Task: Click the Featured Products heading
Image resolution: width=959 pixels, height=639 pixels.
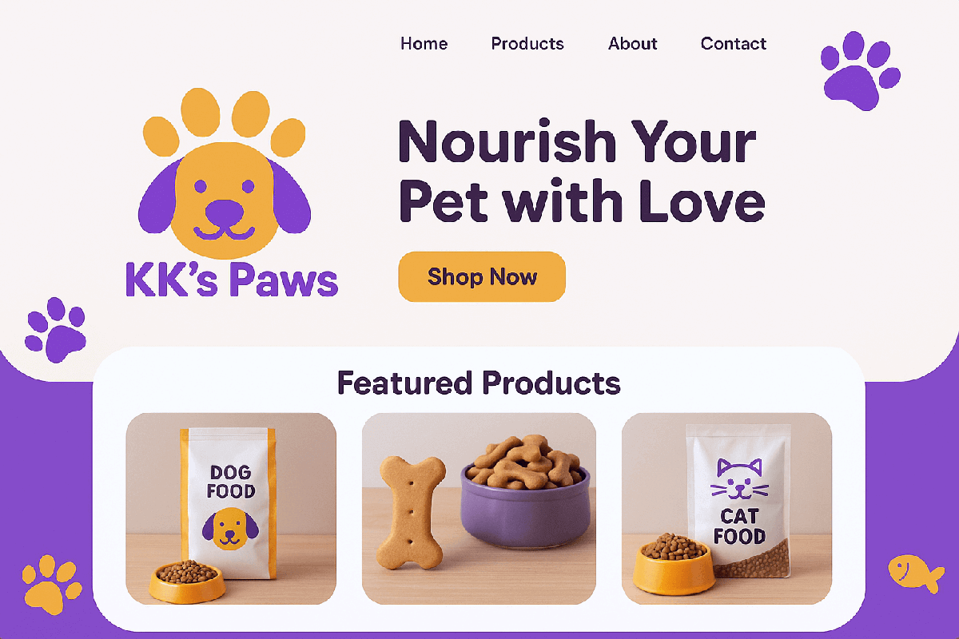Action: (x=479, y=383)
